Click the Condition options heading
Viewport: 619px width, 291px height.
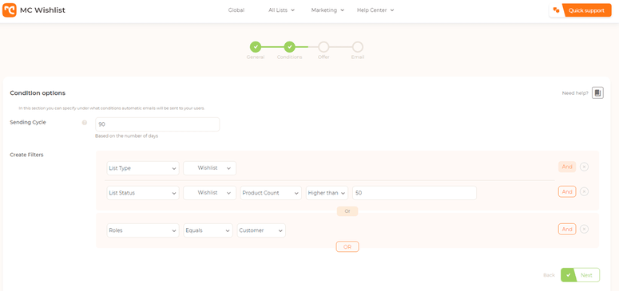[x=38, y=93]
